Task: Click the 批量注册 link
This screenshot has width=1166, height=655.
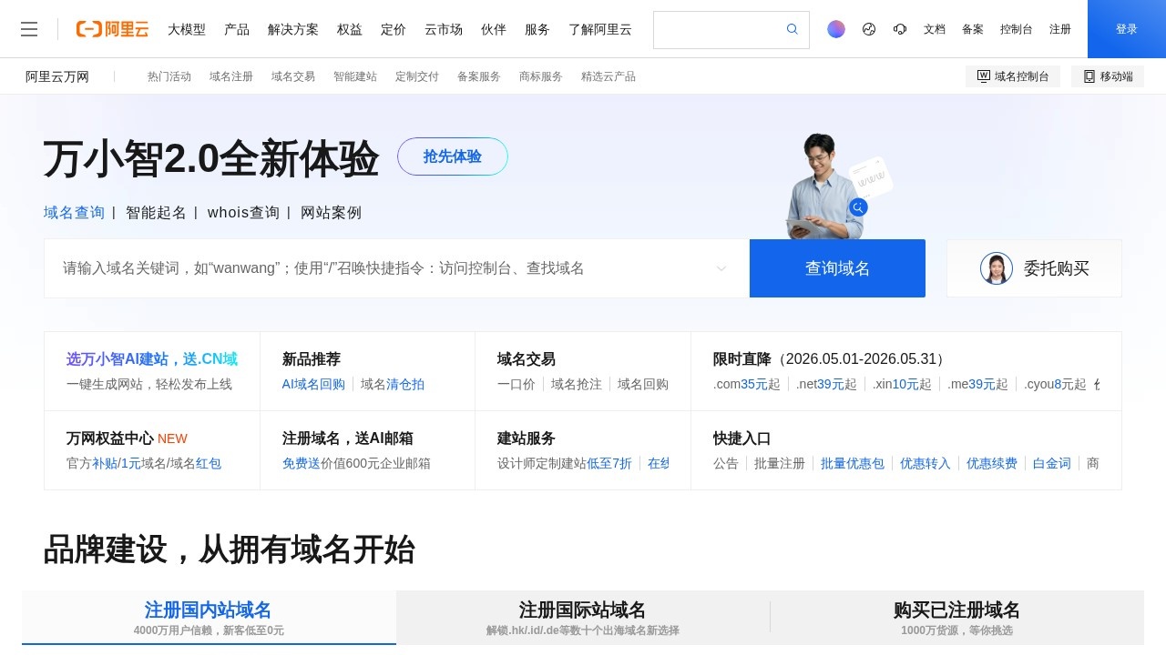Action: pyautogui.click(x=780, y=463)
